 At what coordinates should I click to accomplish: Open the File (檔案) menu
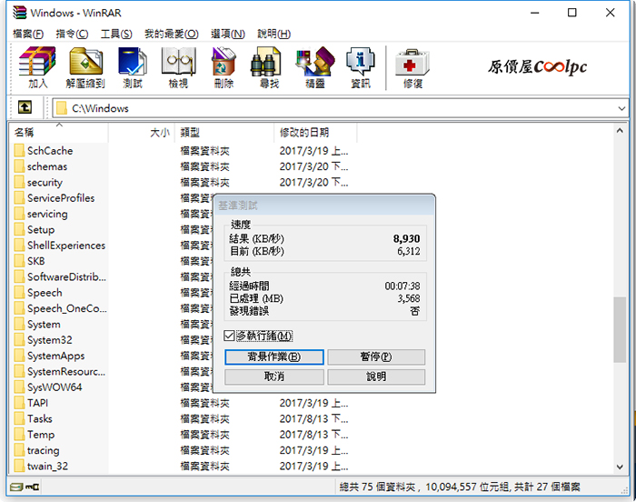coord(28,34)
